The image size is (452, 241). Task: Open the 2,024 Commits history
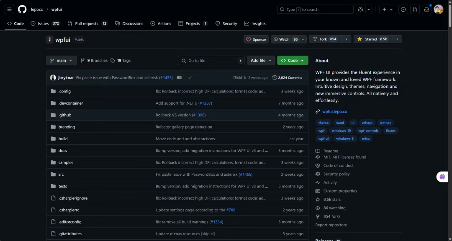(288, 77)
